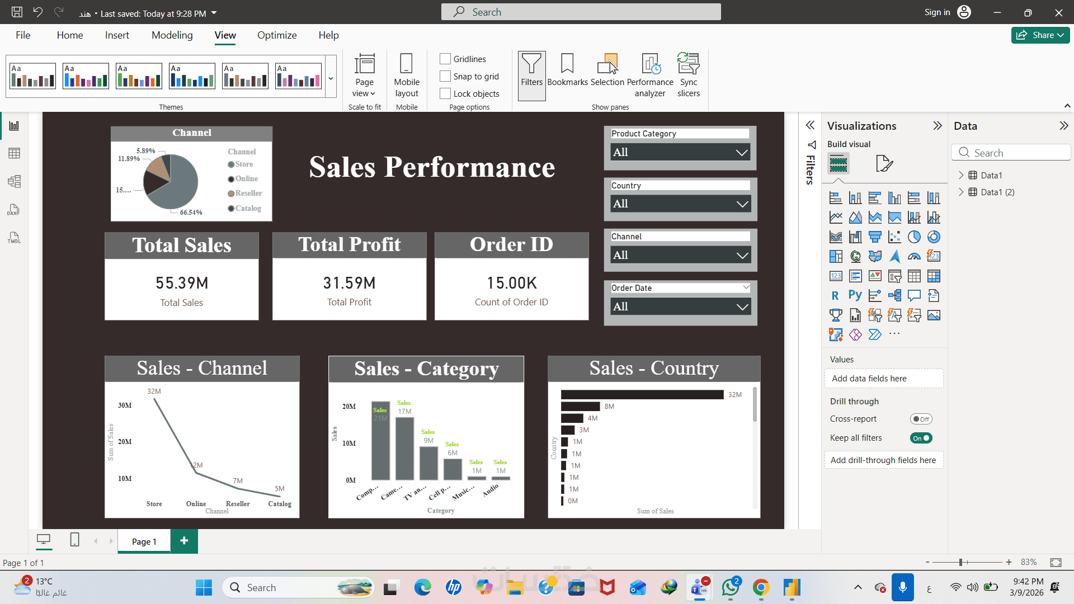1074x604 pixels.
Task: Enable the Gridlines checkbox
Action: pos(445,59)
